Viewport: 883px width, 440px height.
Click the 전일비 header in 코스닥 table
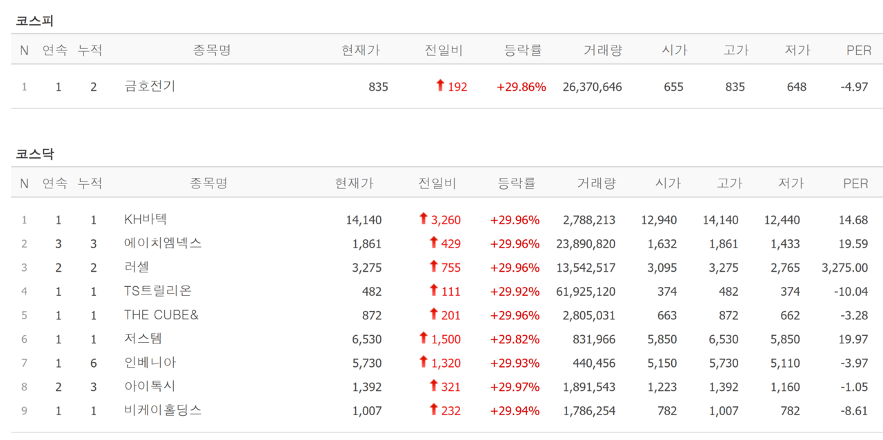click(437, 183)
